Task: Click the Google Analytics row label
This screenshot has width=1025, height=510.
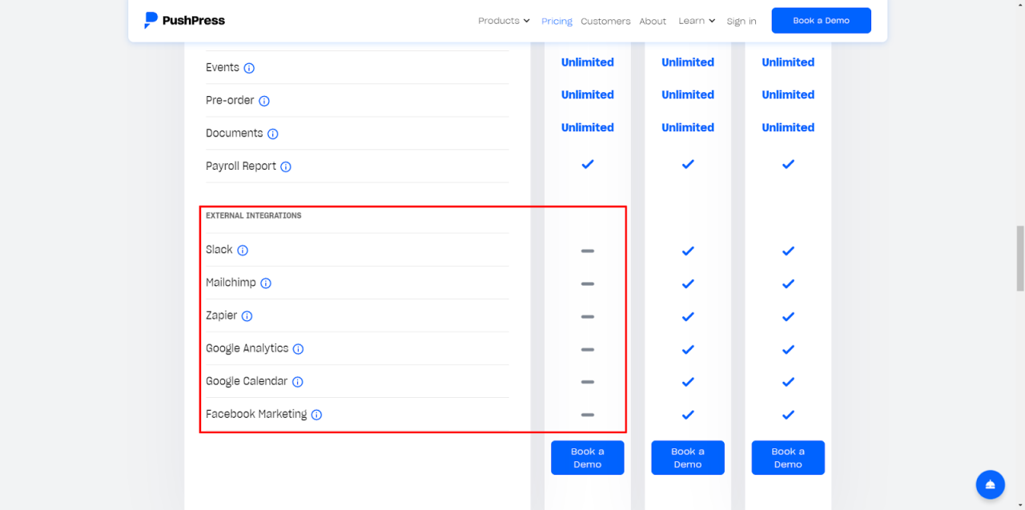Action: pyautogui.click(x=247, y=348)
